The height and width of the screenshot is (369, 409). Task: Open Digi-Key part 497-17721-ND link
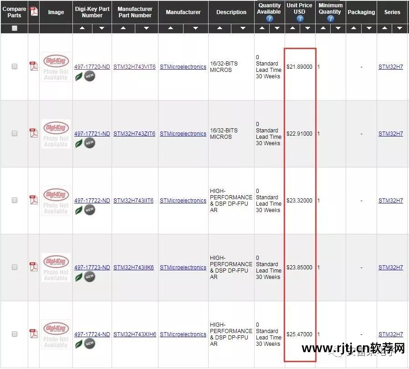(92, 133)
